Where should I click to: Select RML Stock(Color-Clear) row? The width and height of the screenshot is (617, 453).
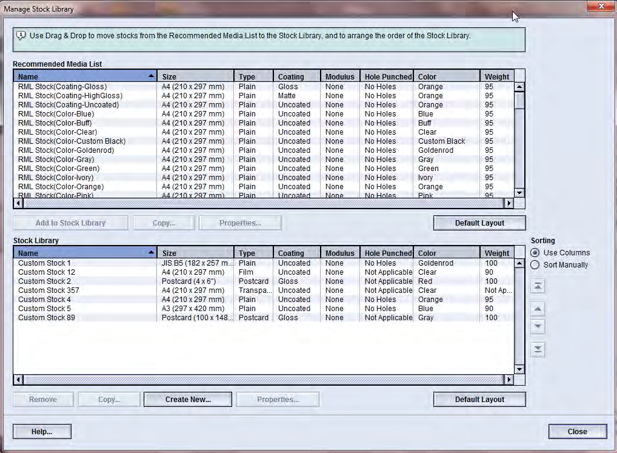click(264, 132)
